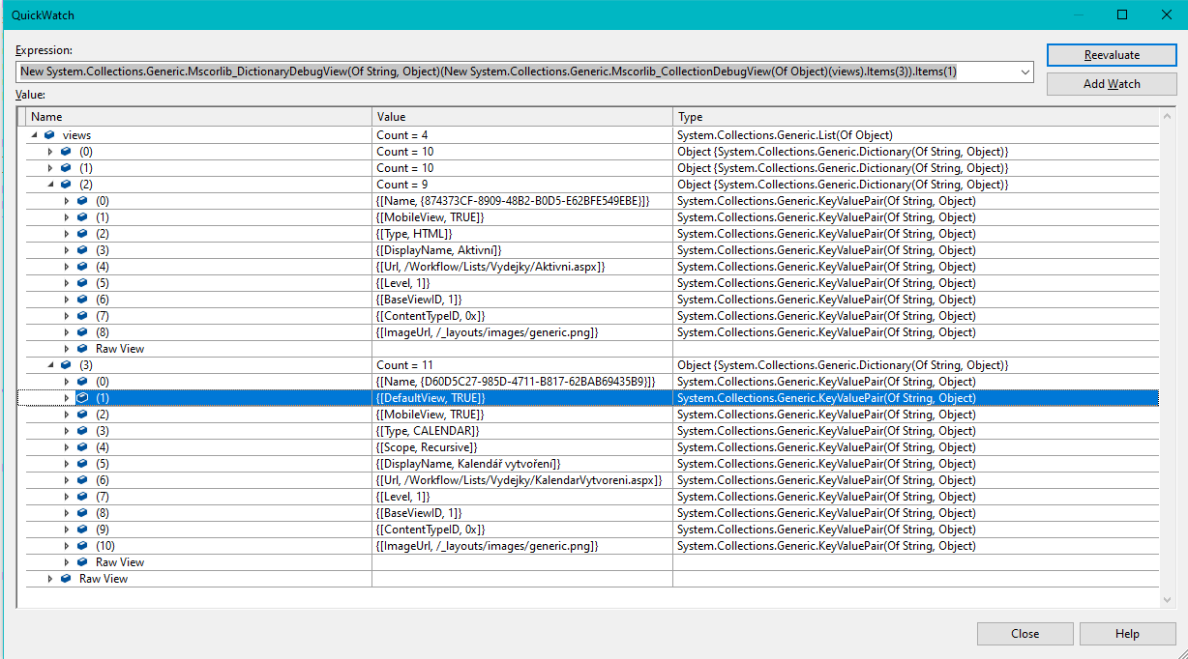Collapse node (3) with Count = 11
1188x659 pixels.
coord(50,364)
